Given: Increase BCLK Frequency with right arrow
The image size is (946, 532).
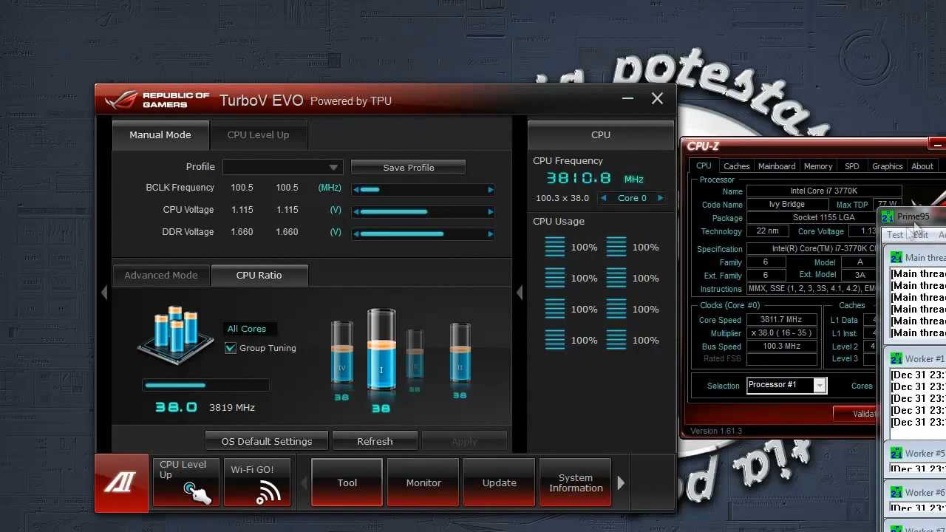Looking at the screenshot, I should point(490,190).
